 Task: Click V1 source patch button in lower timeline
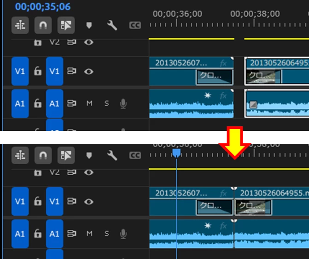click(20, 201)
